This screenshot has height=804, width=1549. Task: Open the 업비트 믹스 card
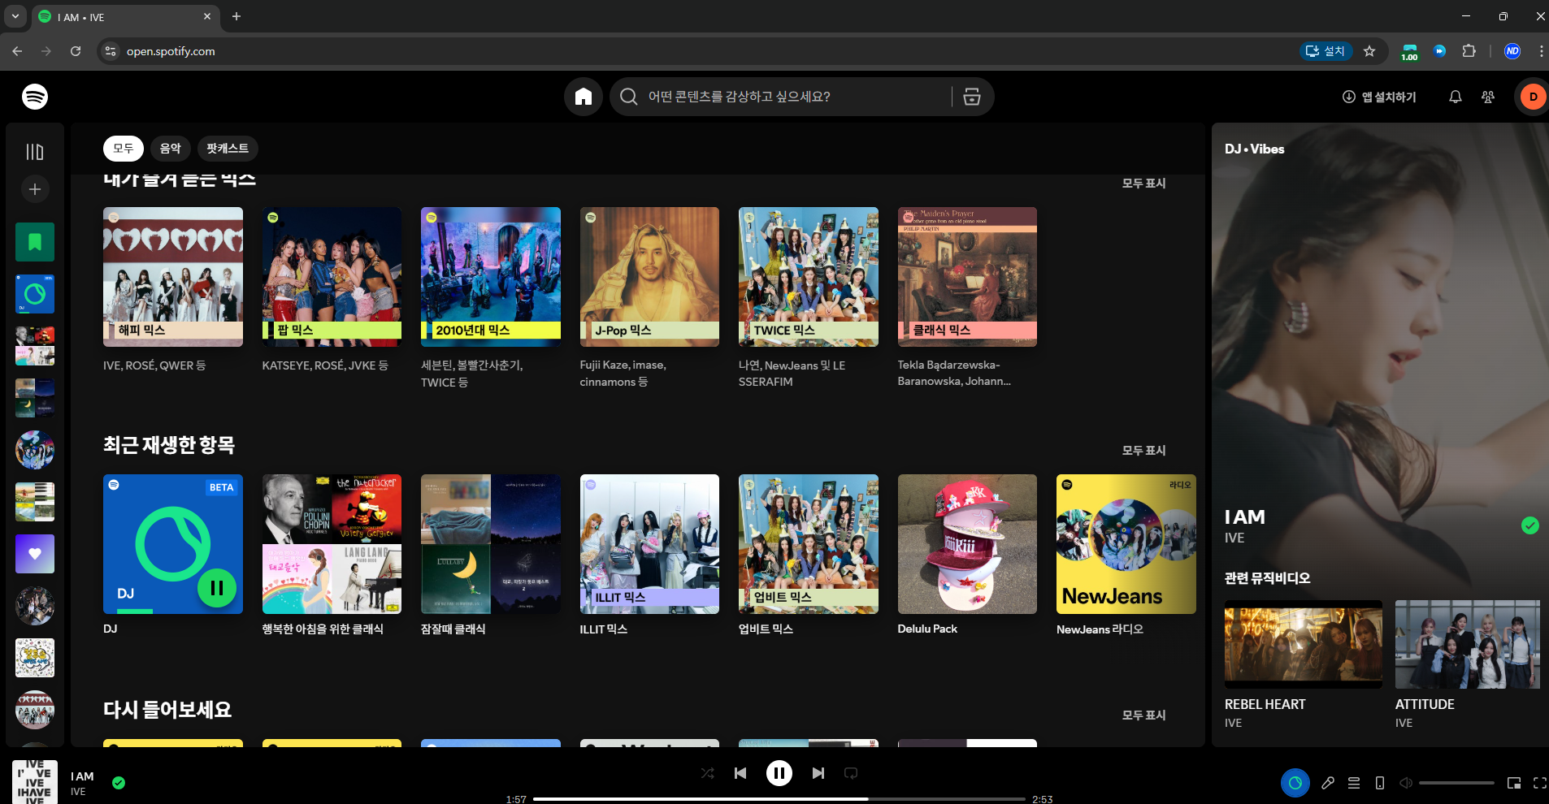pyautogui.click(x=809, y=544)
